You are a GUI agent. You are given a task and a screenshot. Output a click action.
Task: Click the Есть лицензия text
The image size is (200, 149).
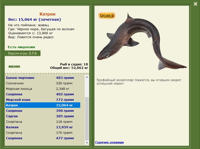(x=21, y=47)
